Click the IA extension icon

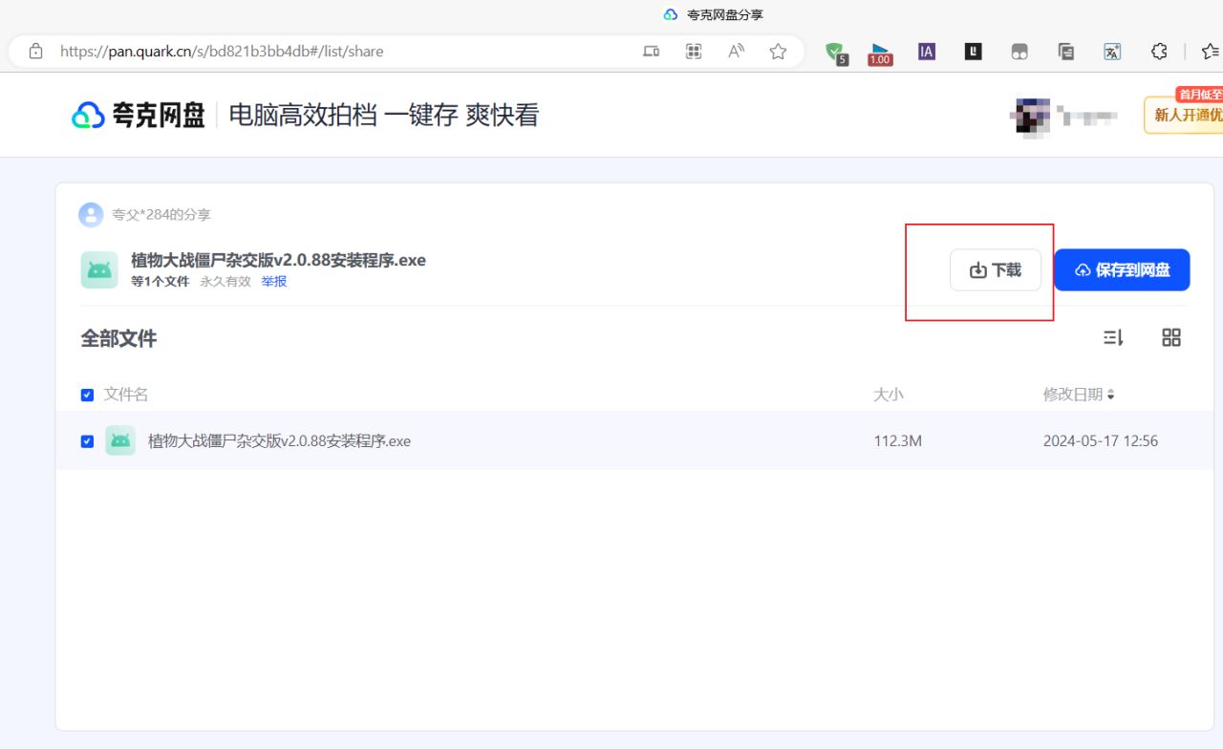coord(927,52)
